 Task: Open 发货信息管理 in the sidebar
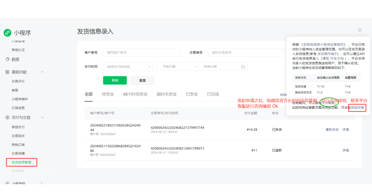click(21, 162)
